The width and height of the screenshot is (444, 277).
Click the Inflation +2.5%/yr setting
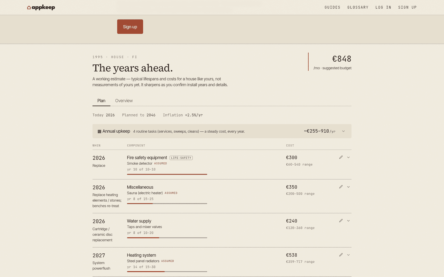[x=183, y=115]
